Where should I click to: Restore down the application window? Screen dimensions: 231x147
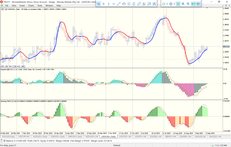point(219,2)
